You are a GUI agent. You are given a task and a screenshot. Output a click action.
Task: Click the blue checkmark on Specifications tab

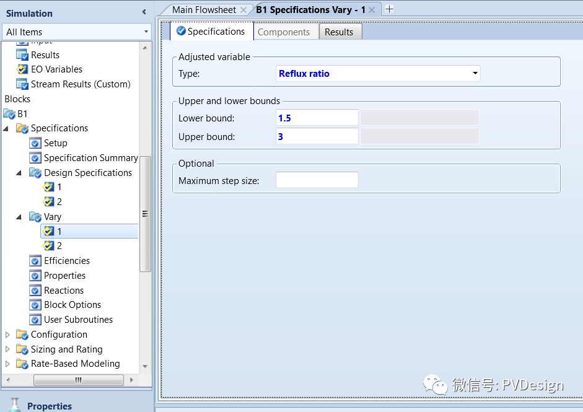pos(181,31)
